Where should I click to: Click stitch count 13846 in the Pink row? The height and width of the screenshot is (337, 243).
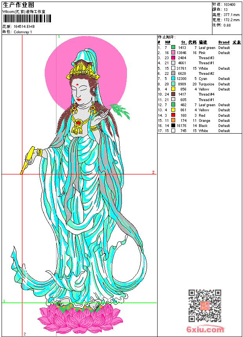(181, 53)
